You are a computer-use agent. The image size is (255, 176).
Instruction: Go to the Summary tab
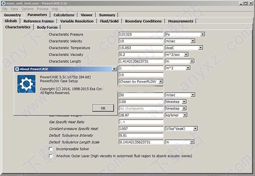click(107, 15)
